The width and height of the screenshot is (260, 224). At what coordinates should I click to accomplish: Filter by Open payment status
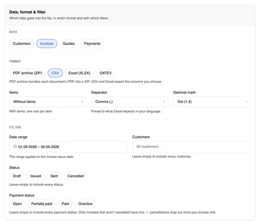(x=17, y=204)
